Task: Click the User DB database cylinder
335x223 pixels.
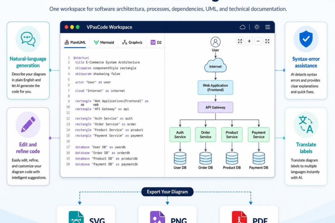Action: point(180,158)
